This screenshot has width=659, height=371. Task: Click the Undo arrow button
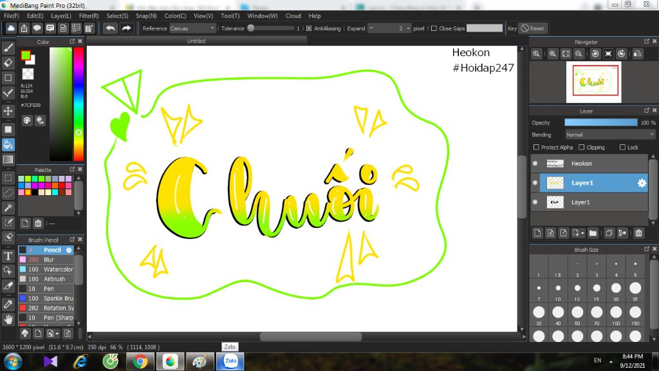tap(111, 28)
